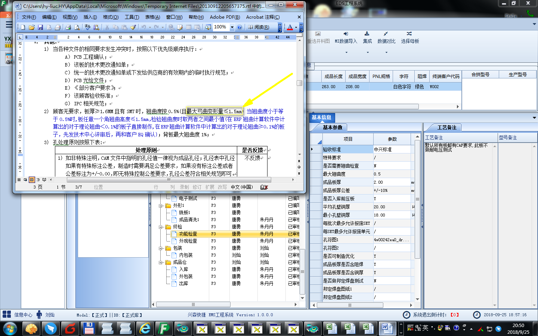Open the 格式(O) menu
This screenshot has width=538, height=336.
pos(111,17)
